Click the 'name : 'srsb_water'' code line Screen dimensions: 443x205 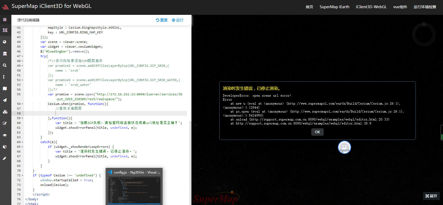tap(73, 85)
